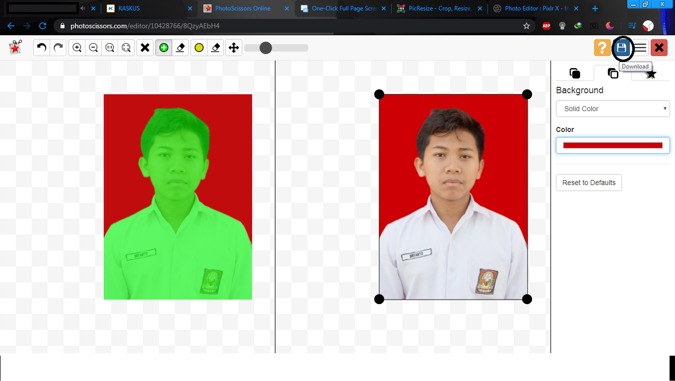Download the result with the save icon

(x=622, y=48)
